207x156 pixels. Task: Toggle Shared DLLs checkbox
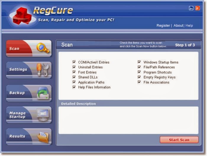[74, 77]
